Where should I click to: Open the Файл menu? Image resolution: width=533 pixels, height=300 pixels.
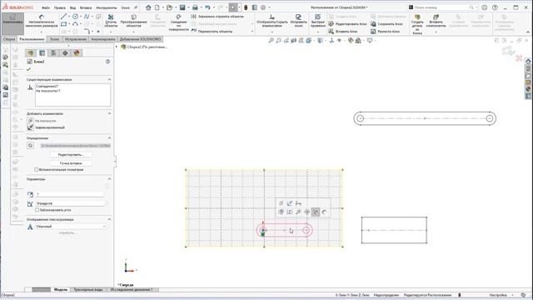coord(46,7)
